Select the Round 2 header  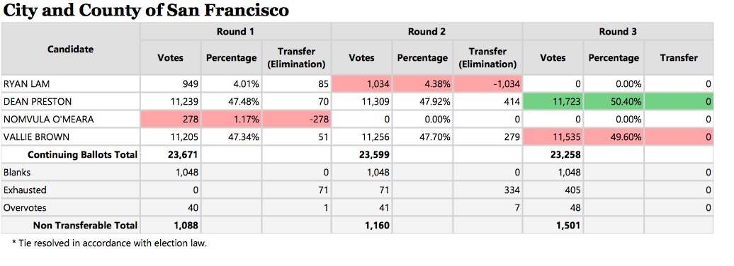(x=427, y=32)
